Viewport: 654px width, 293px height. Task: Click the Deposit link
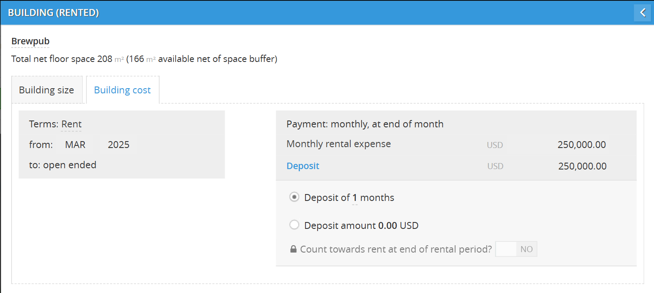point(303,166)
